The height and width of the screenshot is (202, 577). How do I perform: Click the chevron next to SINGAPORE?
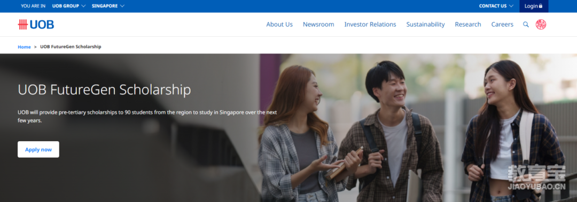(x=122, y=6)
